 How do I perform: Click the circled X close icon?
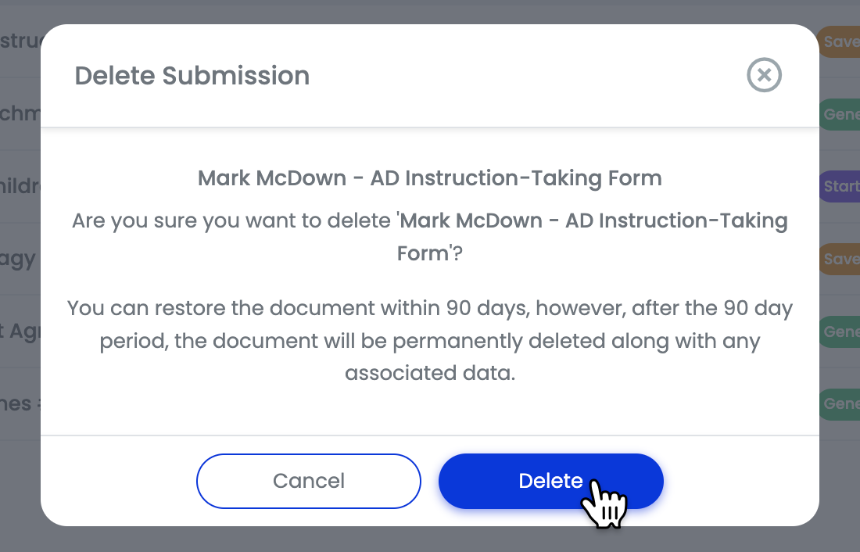(764, 75)
